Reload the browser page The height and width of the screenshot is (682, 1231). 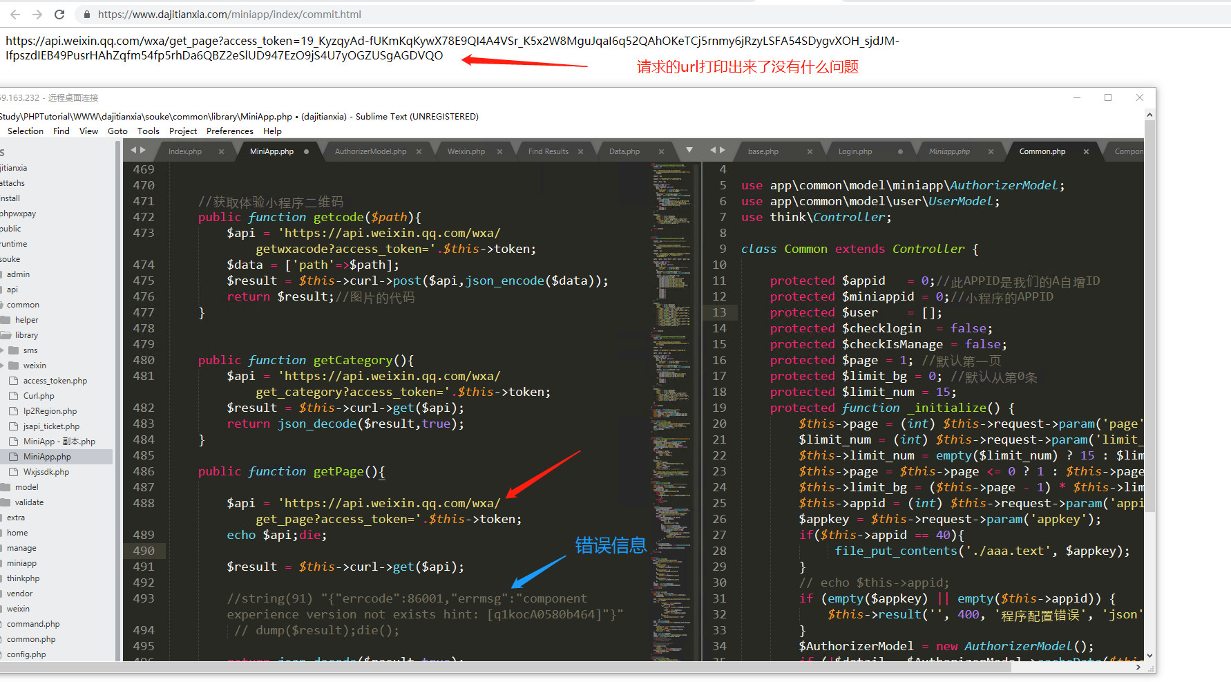click(x=59, y=14)
